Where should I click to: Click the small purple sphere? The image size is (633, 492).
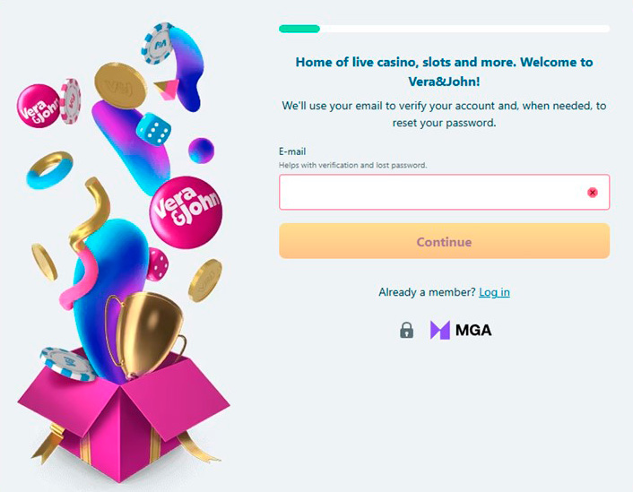click(201, 151)
